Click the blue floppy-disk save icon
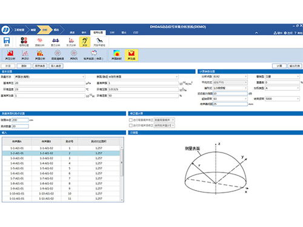Viewport: 303px width, 227px height. pyautogui.click(x=7, y=42)
